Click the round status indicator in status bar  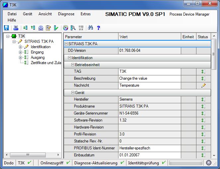pos(209,163)
